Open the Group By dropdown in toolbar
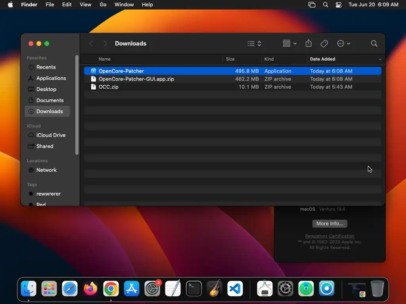406x304 pixels. click(x=289, y=44)
